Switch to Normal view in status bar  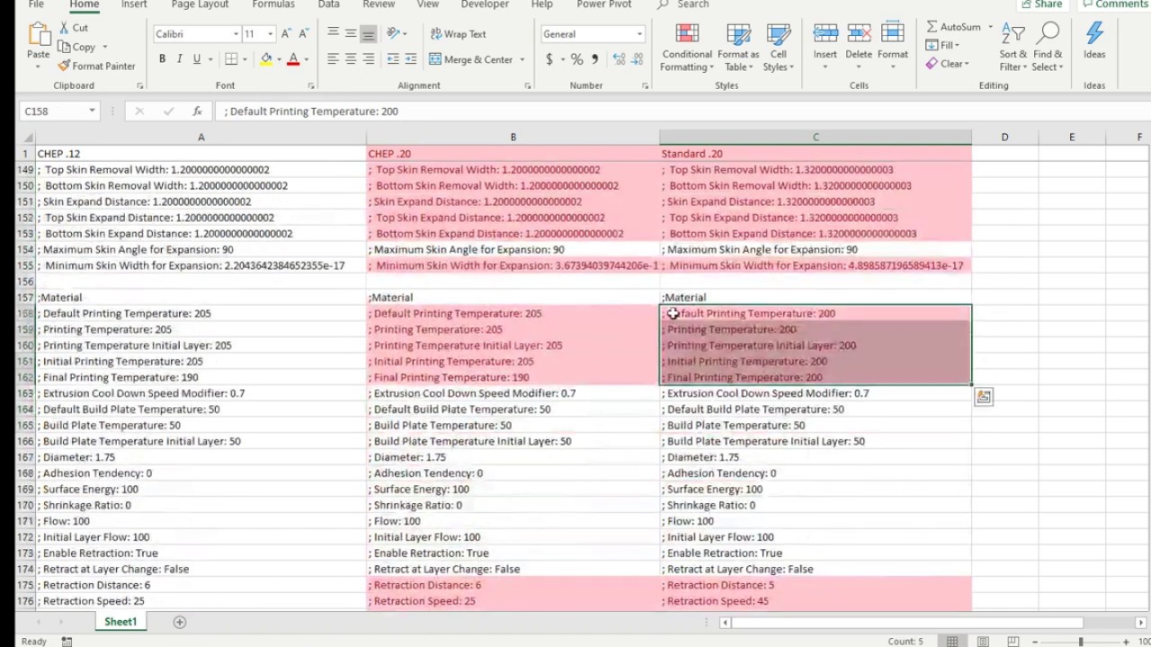(x=951, y=642)
